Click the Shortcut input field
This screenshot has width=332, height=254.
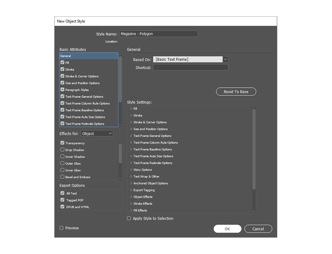pyautogui.click(x=191, y=68)
